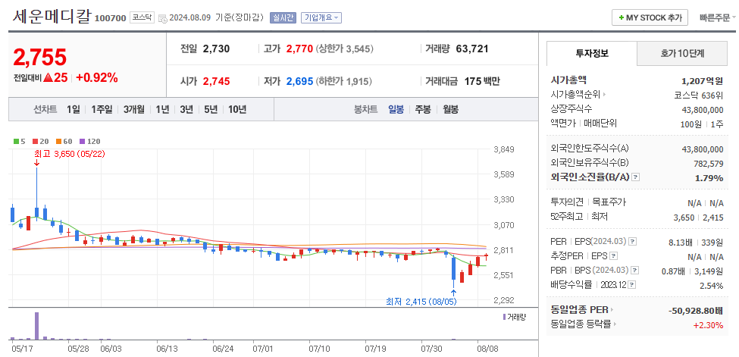Click the 배당수익률 value 2.54%

tap(712, 285)
